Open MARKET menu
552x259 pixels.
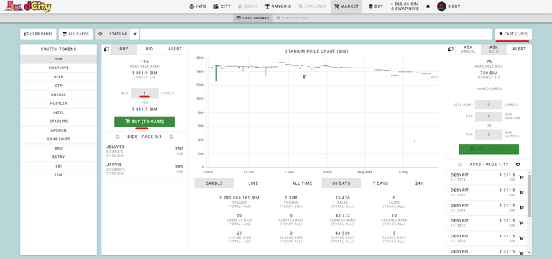click(x=346, y=6)
